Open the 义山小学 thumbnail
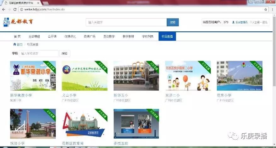 [84, 76]
